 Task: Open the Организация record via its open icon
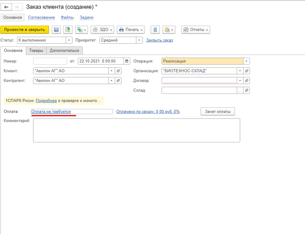coord(246,71)
